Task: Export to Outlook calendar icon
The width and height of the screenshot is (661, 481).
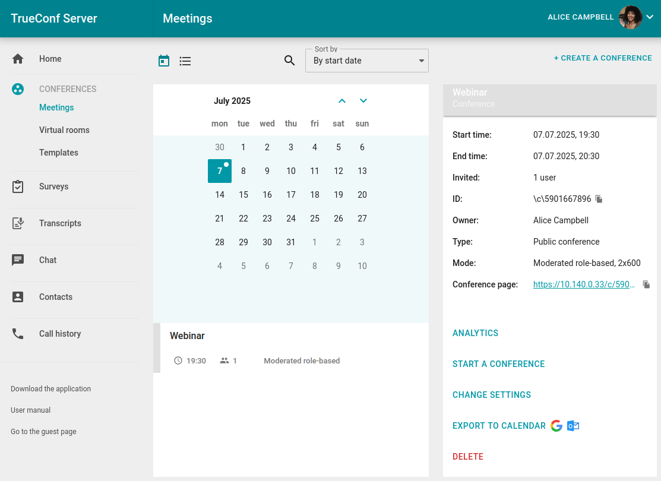Action: (573, 426)
